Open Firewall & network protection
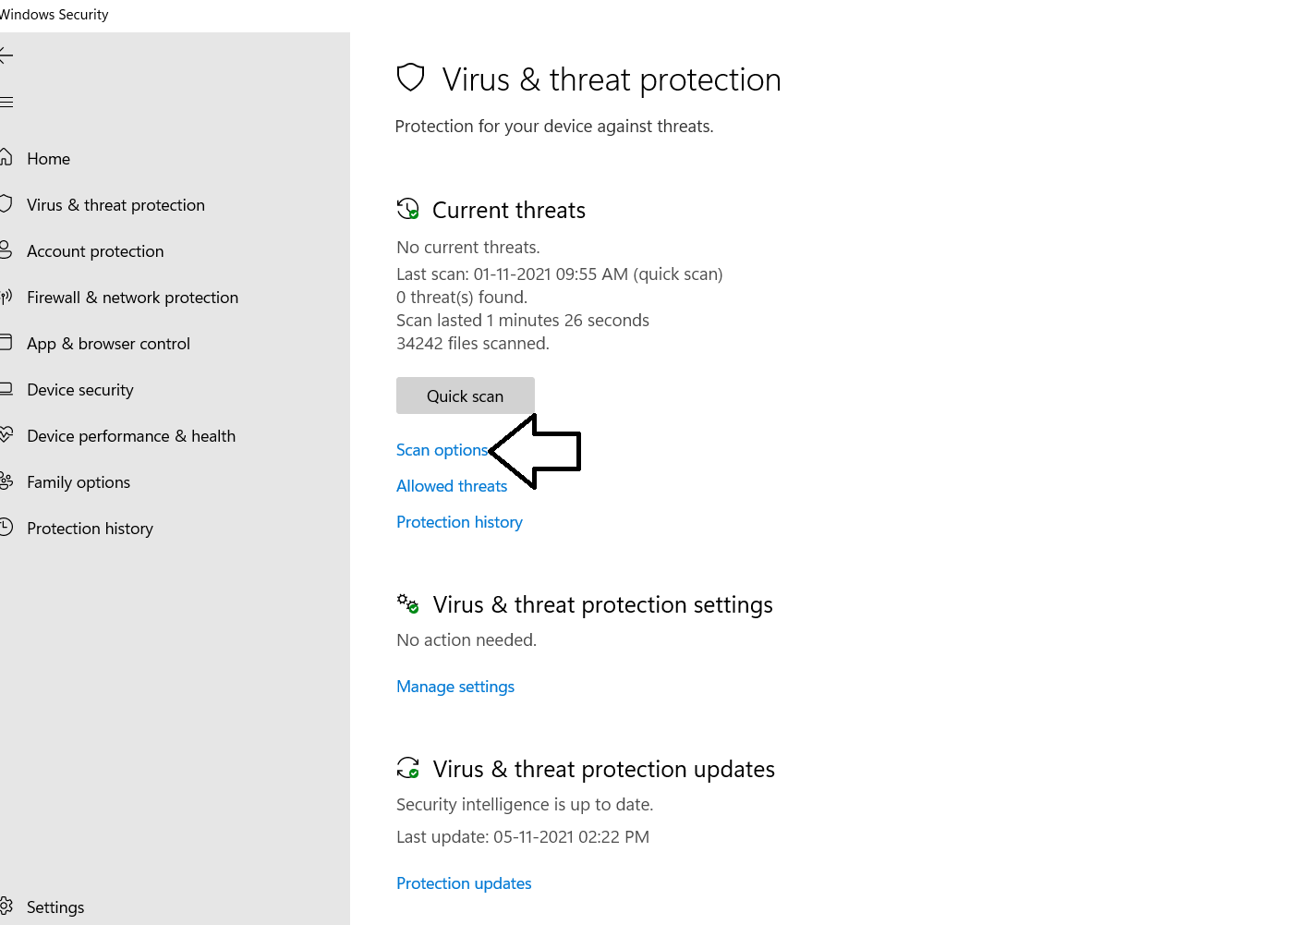1309x925 pixels. click(x=132, y=297)
